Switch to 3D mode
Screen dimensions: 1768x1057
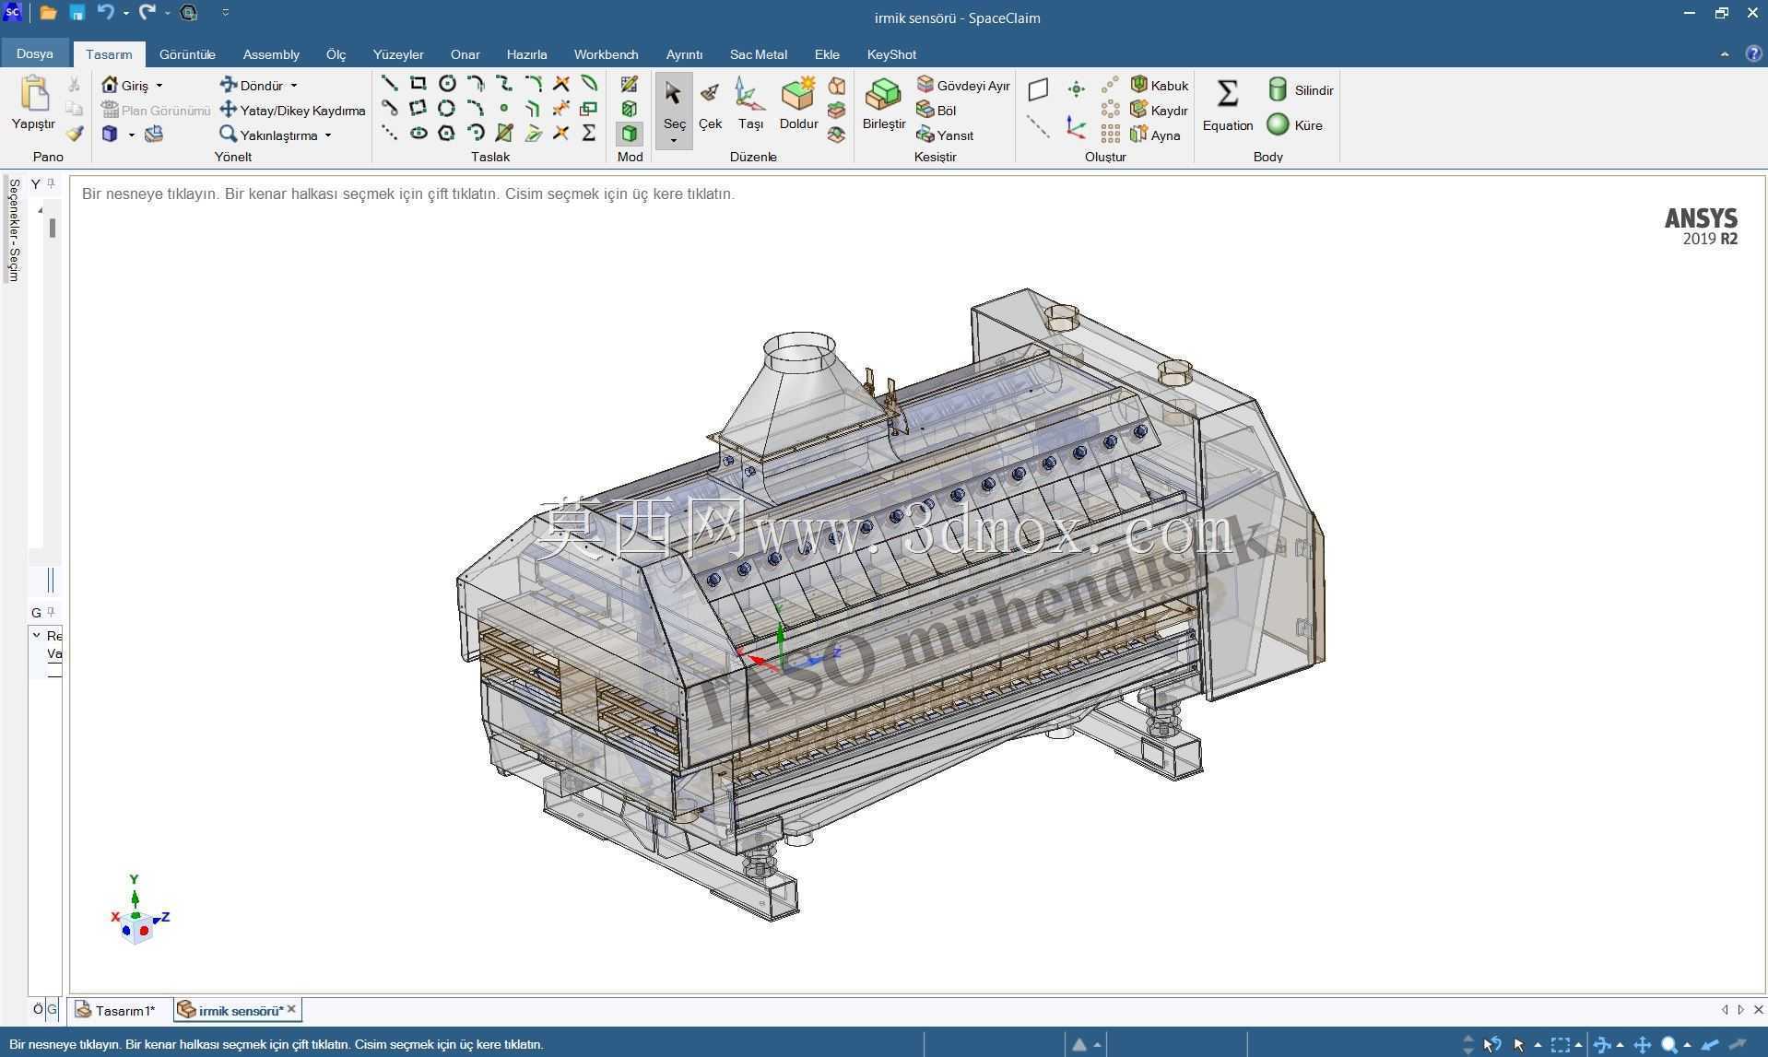[x=630, y=134]
